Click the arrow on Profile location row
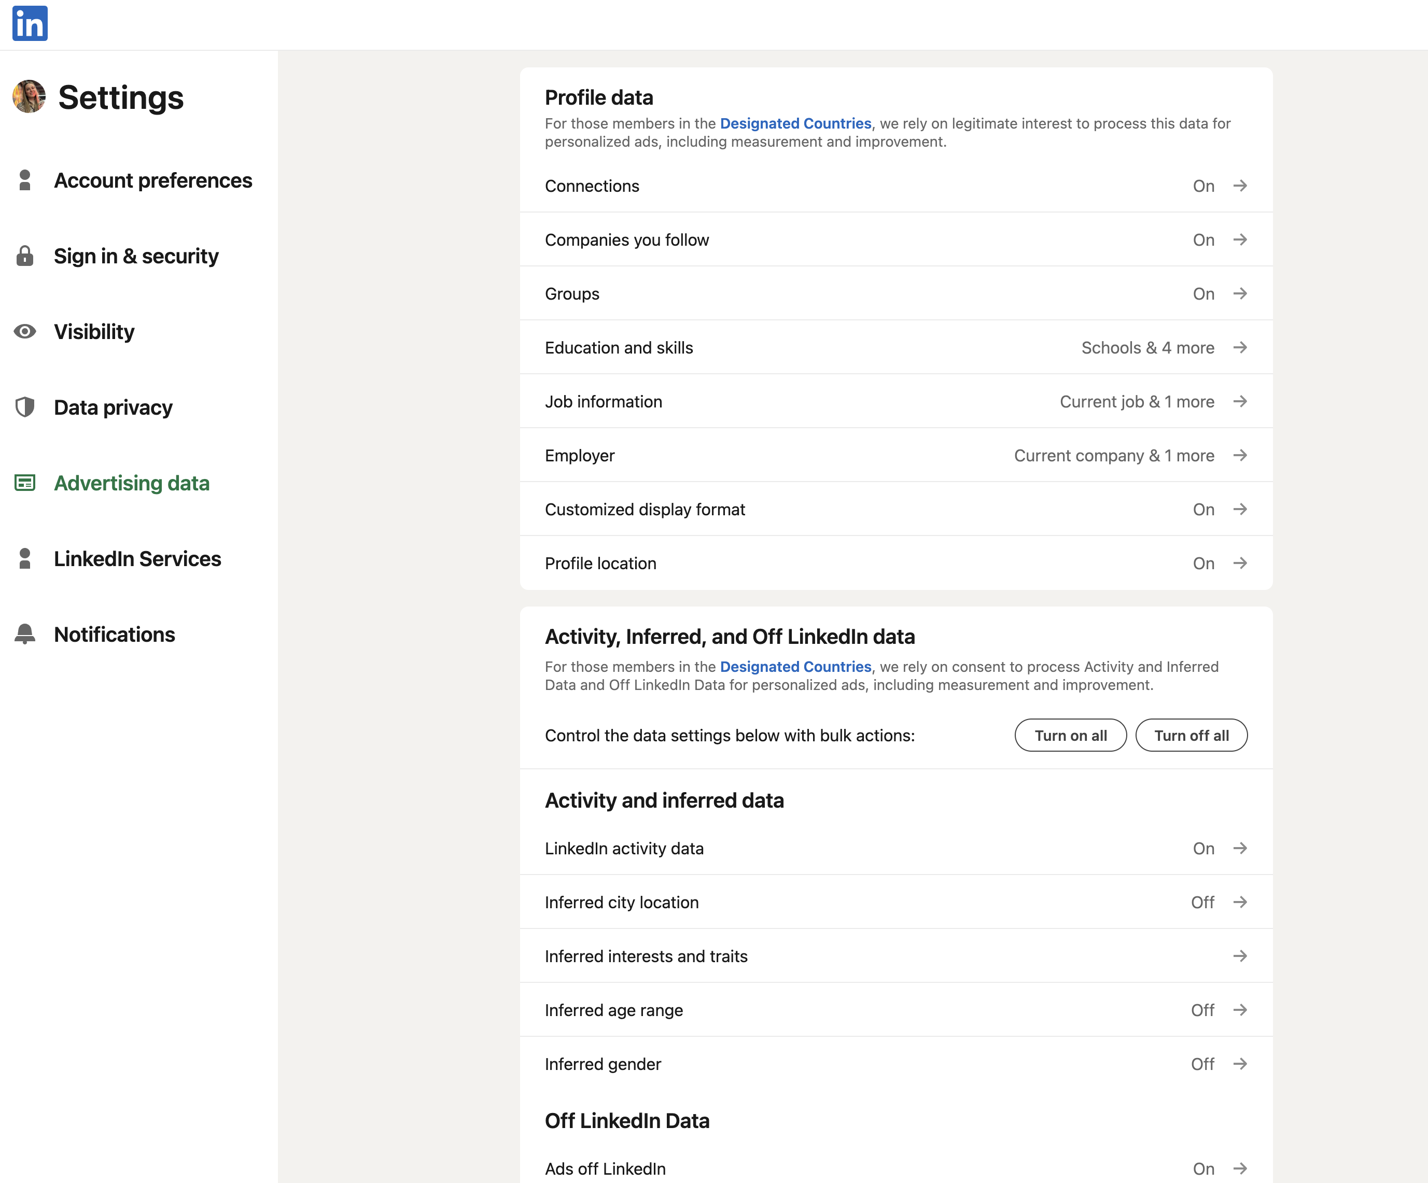 tap(1240, 563)
